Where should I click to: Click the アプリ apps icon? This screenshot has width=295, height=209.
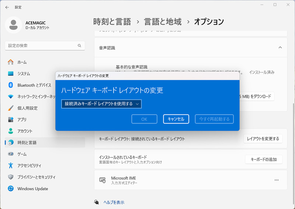[11, 120]
